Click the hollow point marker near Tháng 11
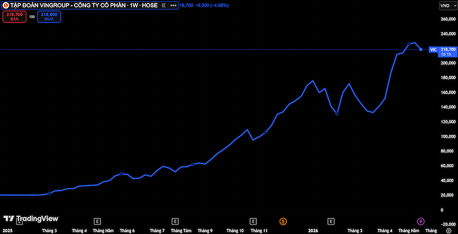This screenshot has width=458, height=234. (265, 132)
